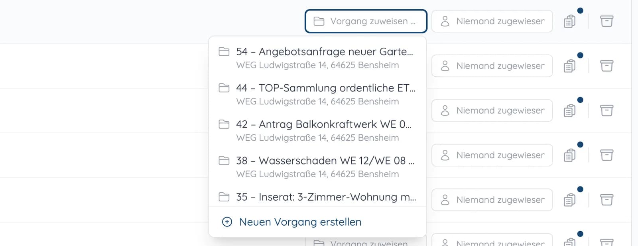The height and width of the screenshot is (246, 638).
Task: Click archive box icon in second row
Action: (606, 66)
